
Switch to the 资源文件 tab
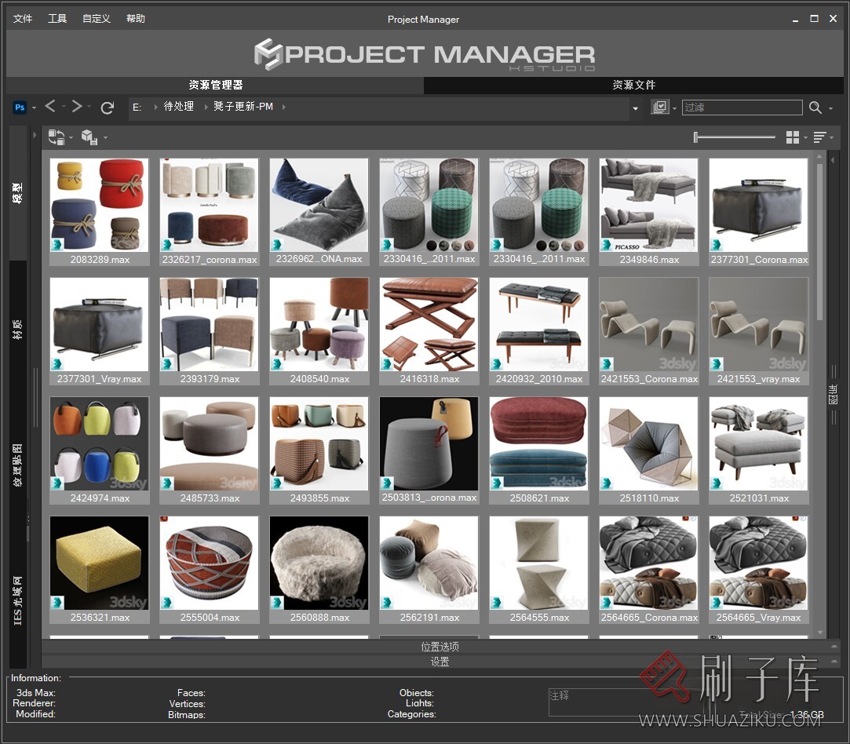[x=633, y=85]
